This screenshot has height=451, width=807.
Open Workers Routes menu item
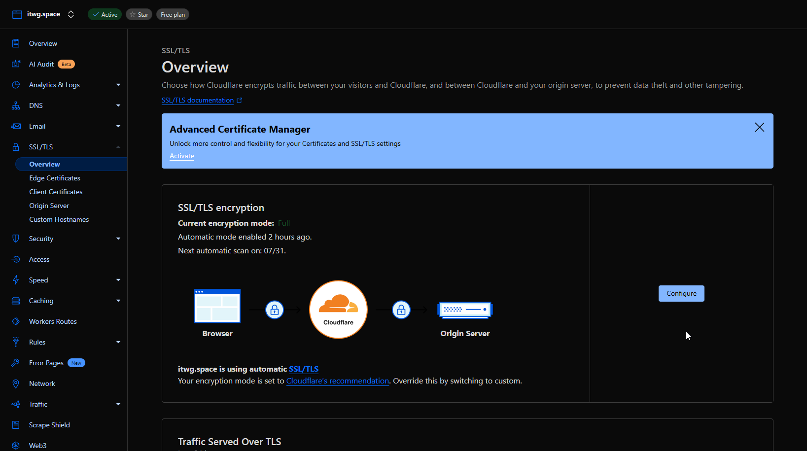53,321
